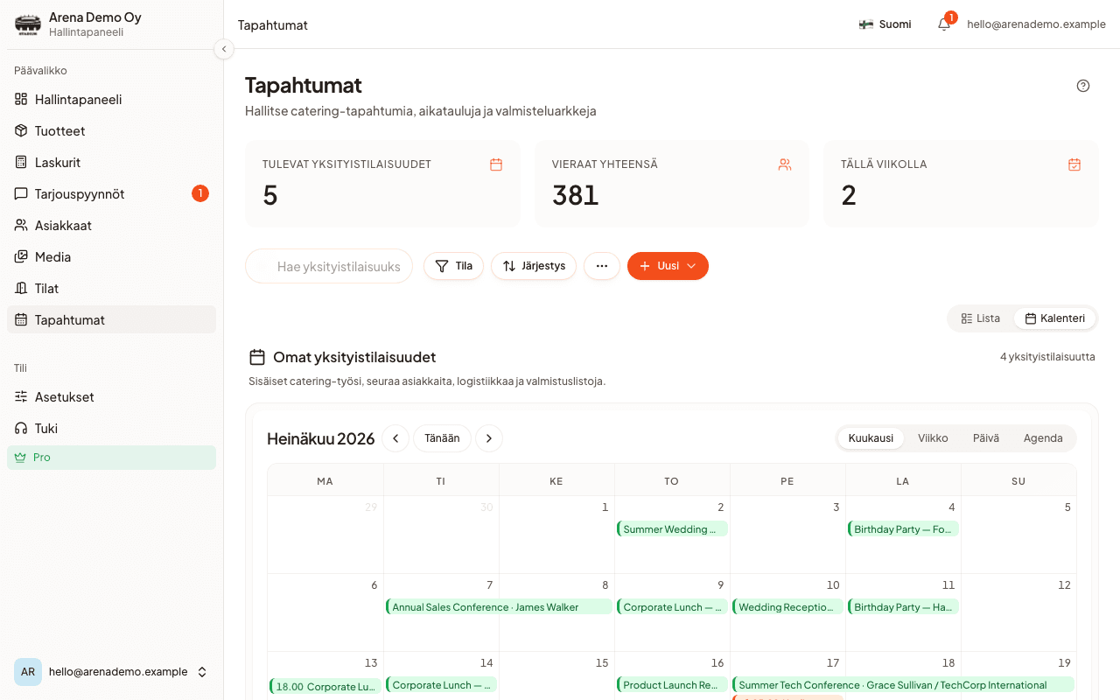Screen dimensions: 1120x700
Task: Open 18.00 Corporate Lu… event on July 13
Action: [x=325, y=686]
